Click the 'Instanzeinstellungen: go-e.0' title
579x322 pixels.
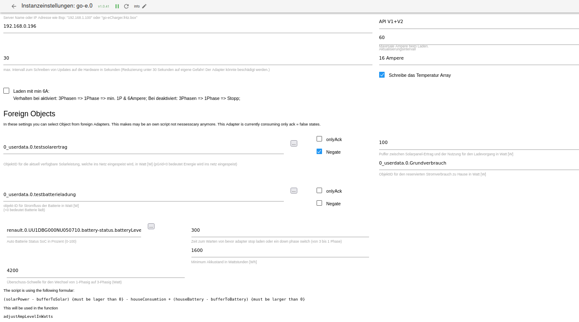click(57, 6)
